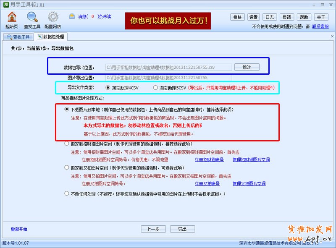This screenshot has height=248, width=336.
Task: Click the 反馈 feedback button
Action: point(286,17)
